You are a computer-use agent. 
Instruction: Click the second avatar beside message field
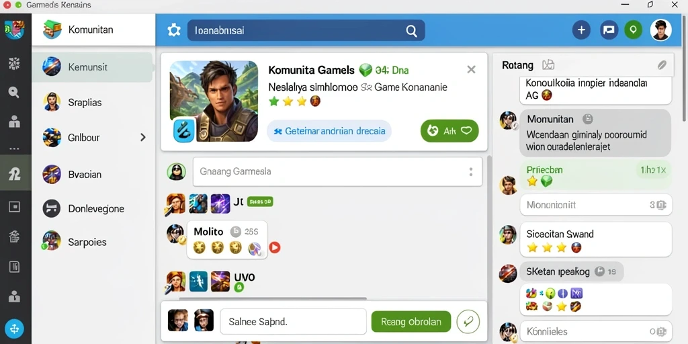204,320
